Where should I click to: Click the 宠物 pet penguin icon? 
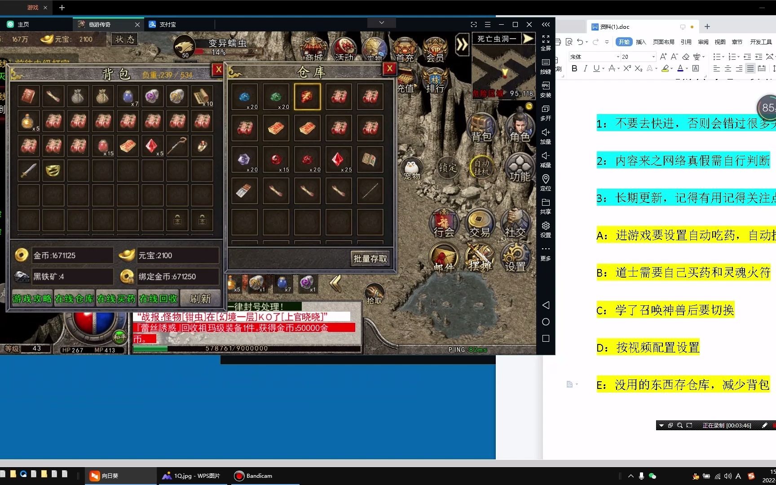pos(411,168)
